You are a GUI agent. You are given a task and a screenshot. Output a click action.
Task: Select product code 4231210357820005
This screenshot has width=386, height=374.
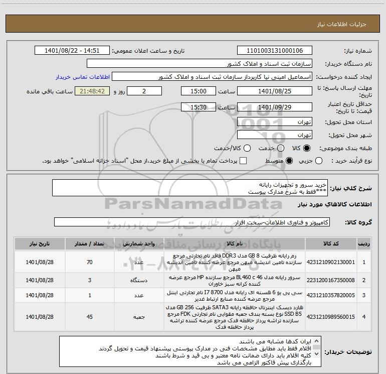tap(331, 295)
